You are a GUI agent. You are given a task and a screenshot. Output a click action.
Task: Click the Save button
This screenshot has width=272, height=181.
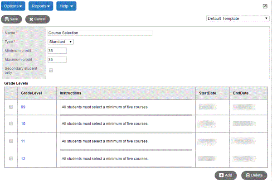[x=12, y=19]
